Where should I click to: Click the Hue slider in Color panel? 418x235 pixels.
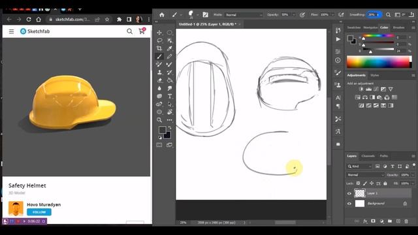click(x=379, y=36)
